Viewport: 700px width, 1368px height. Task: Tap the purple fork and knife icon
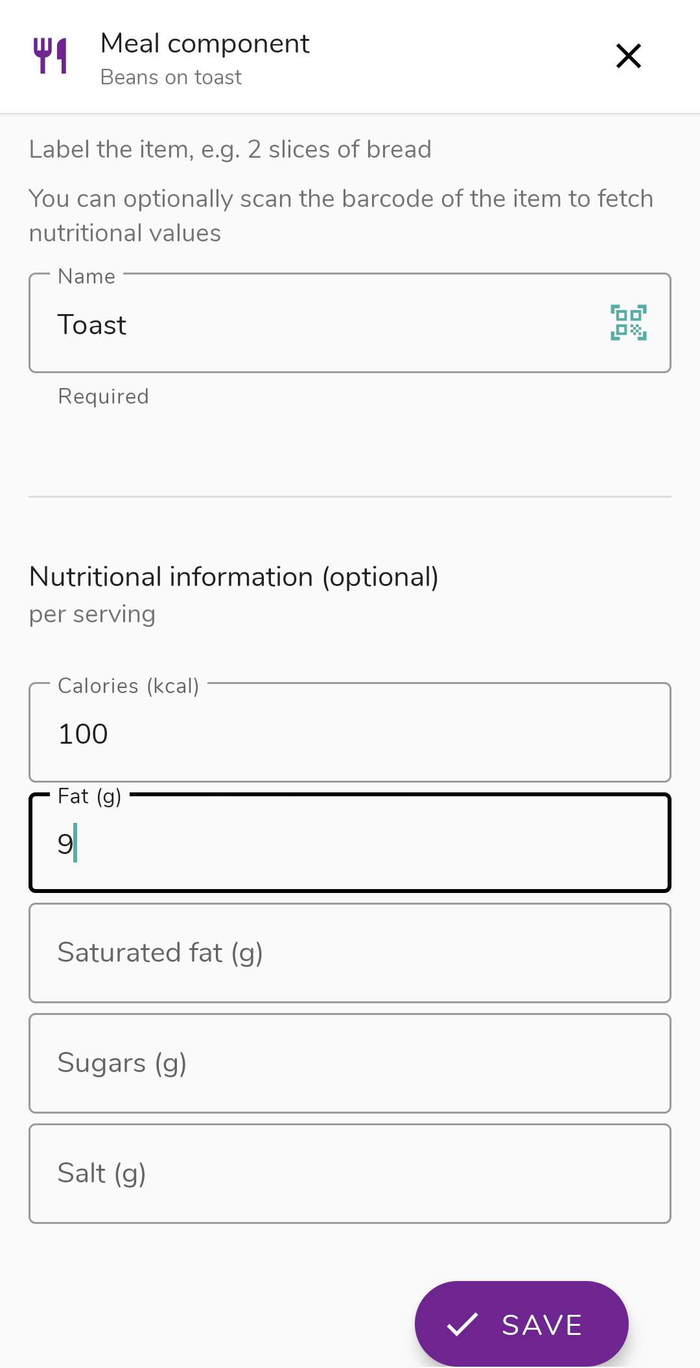(x=51, y=56)
